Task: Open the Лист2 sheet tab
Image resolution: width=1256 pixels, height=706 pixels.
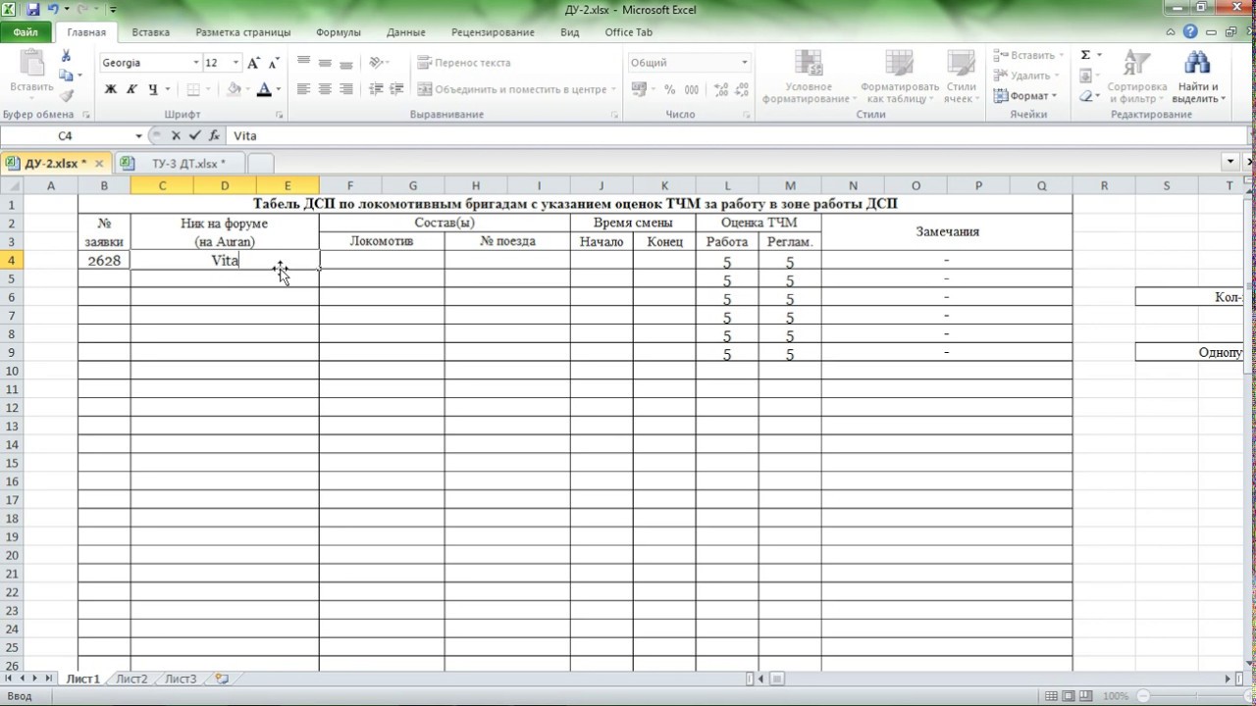Action: 131,679
